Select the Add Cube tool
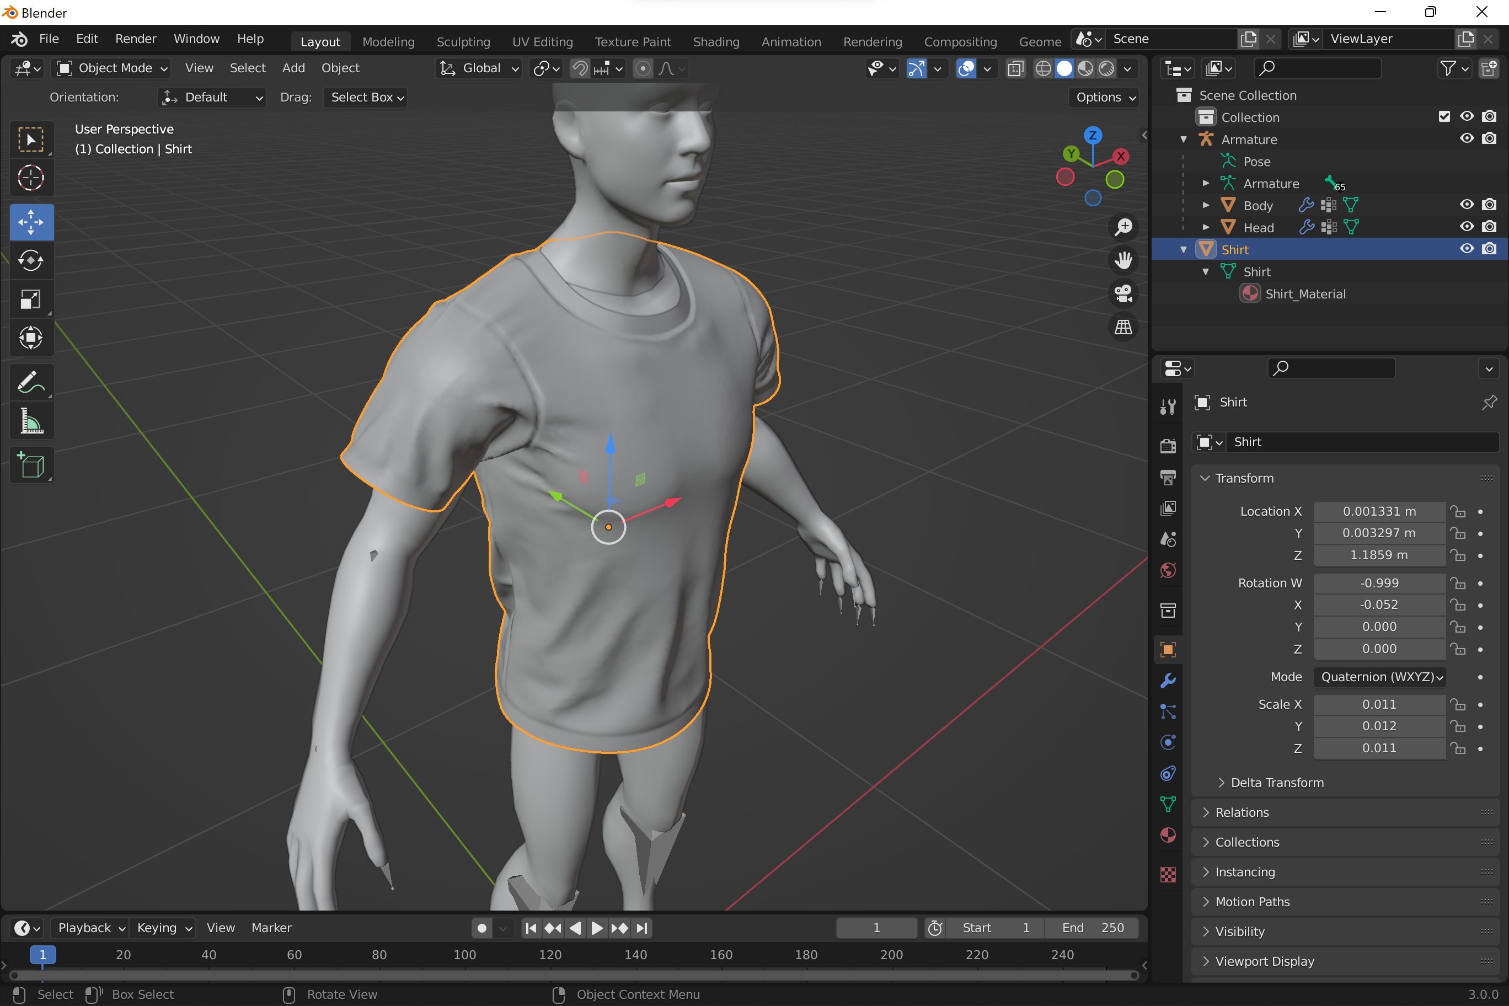This screenshot has width=1509, height=1006. coord(31,465)
